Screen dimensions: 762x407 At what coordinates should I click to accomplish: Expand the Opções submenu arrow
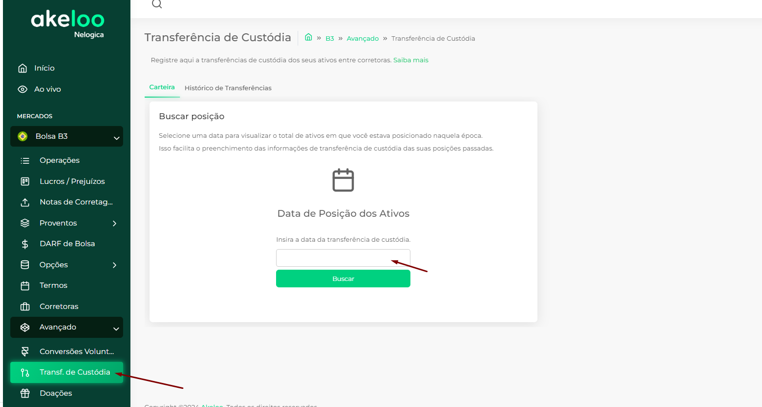[x=114, y=265]
